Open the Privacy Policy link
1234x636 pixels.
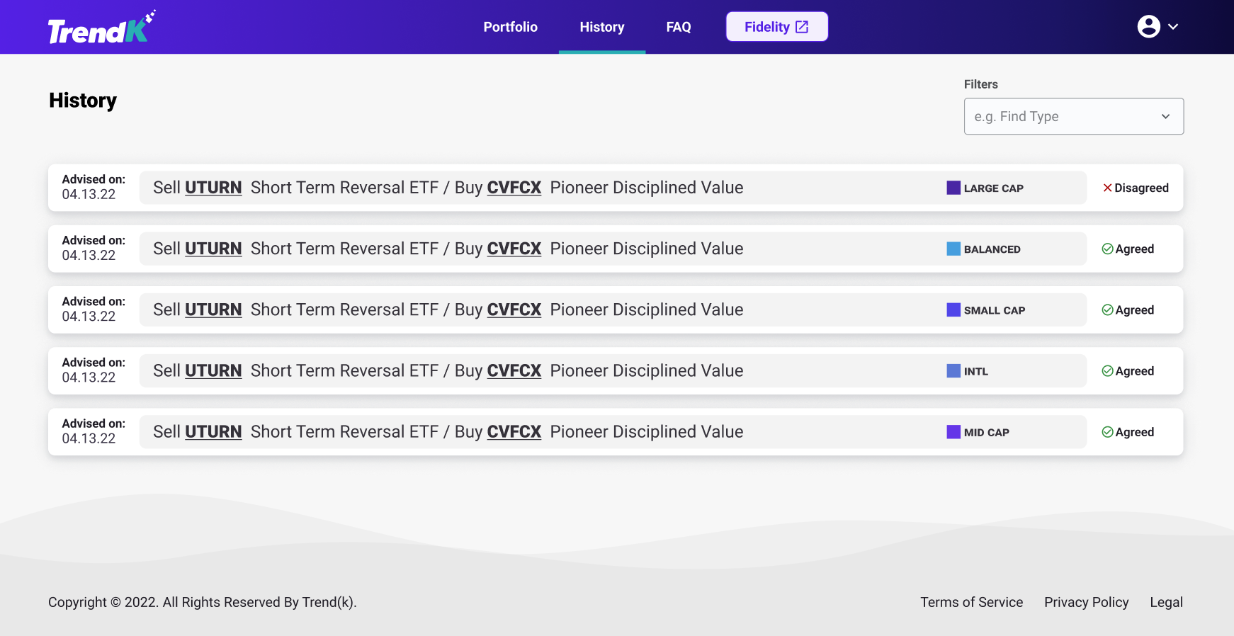1086,602
